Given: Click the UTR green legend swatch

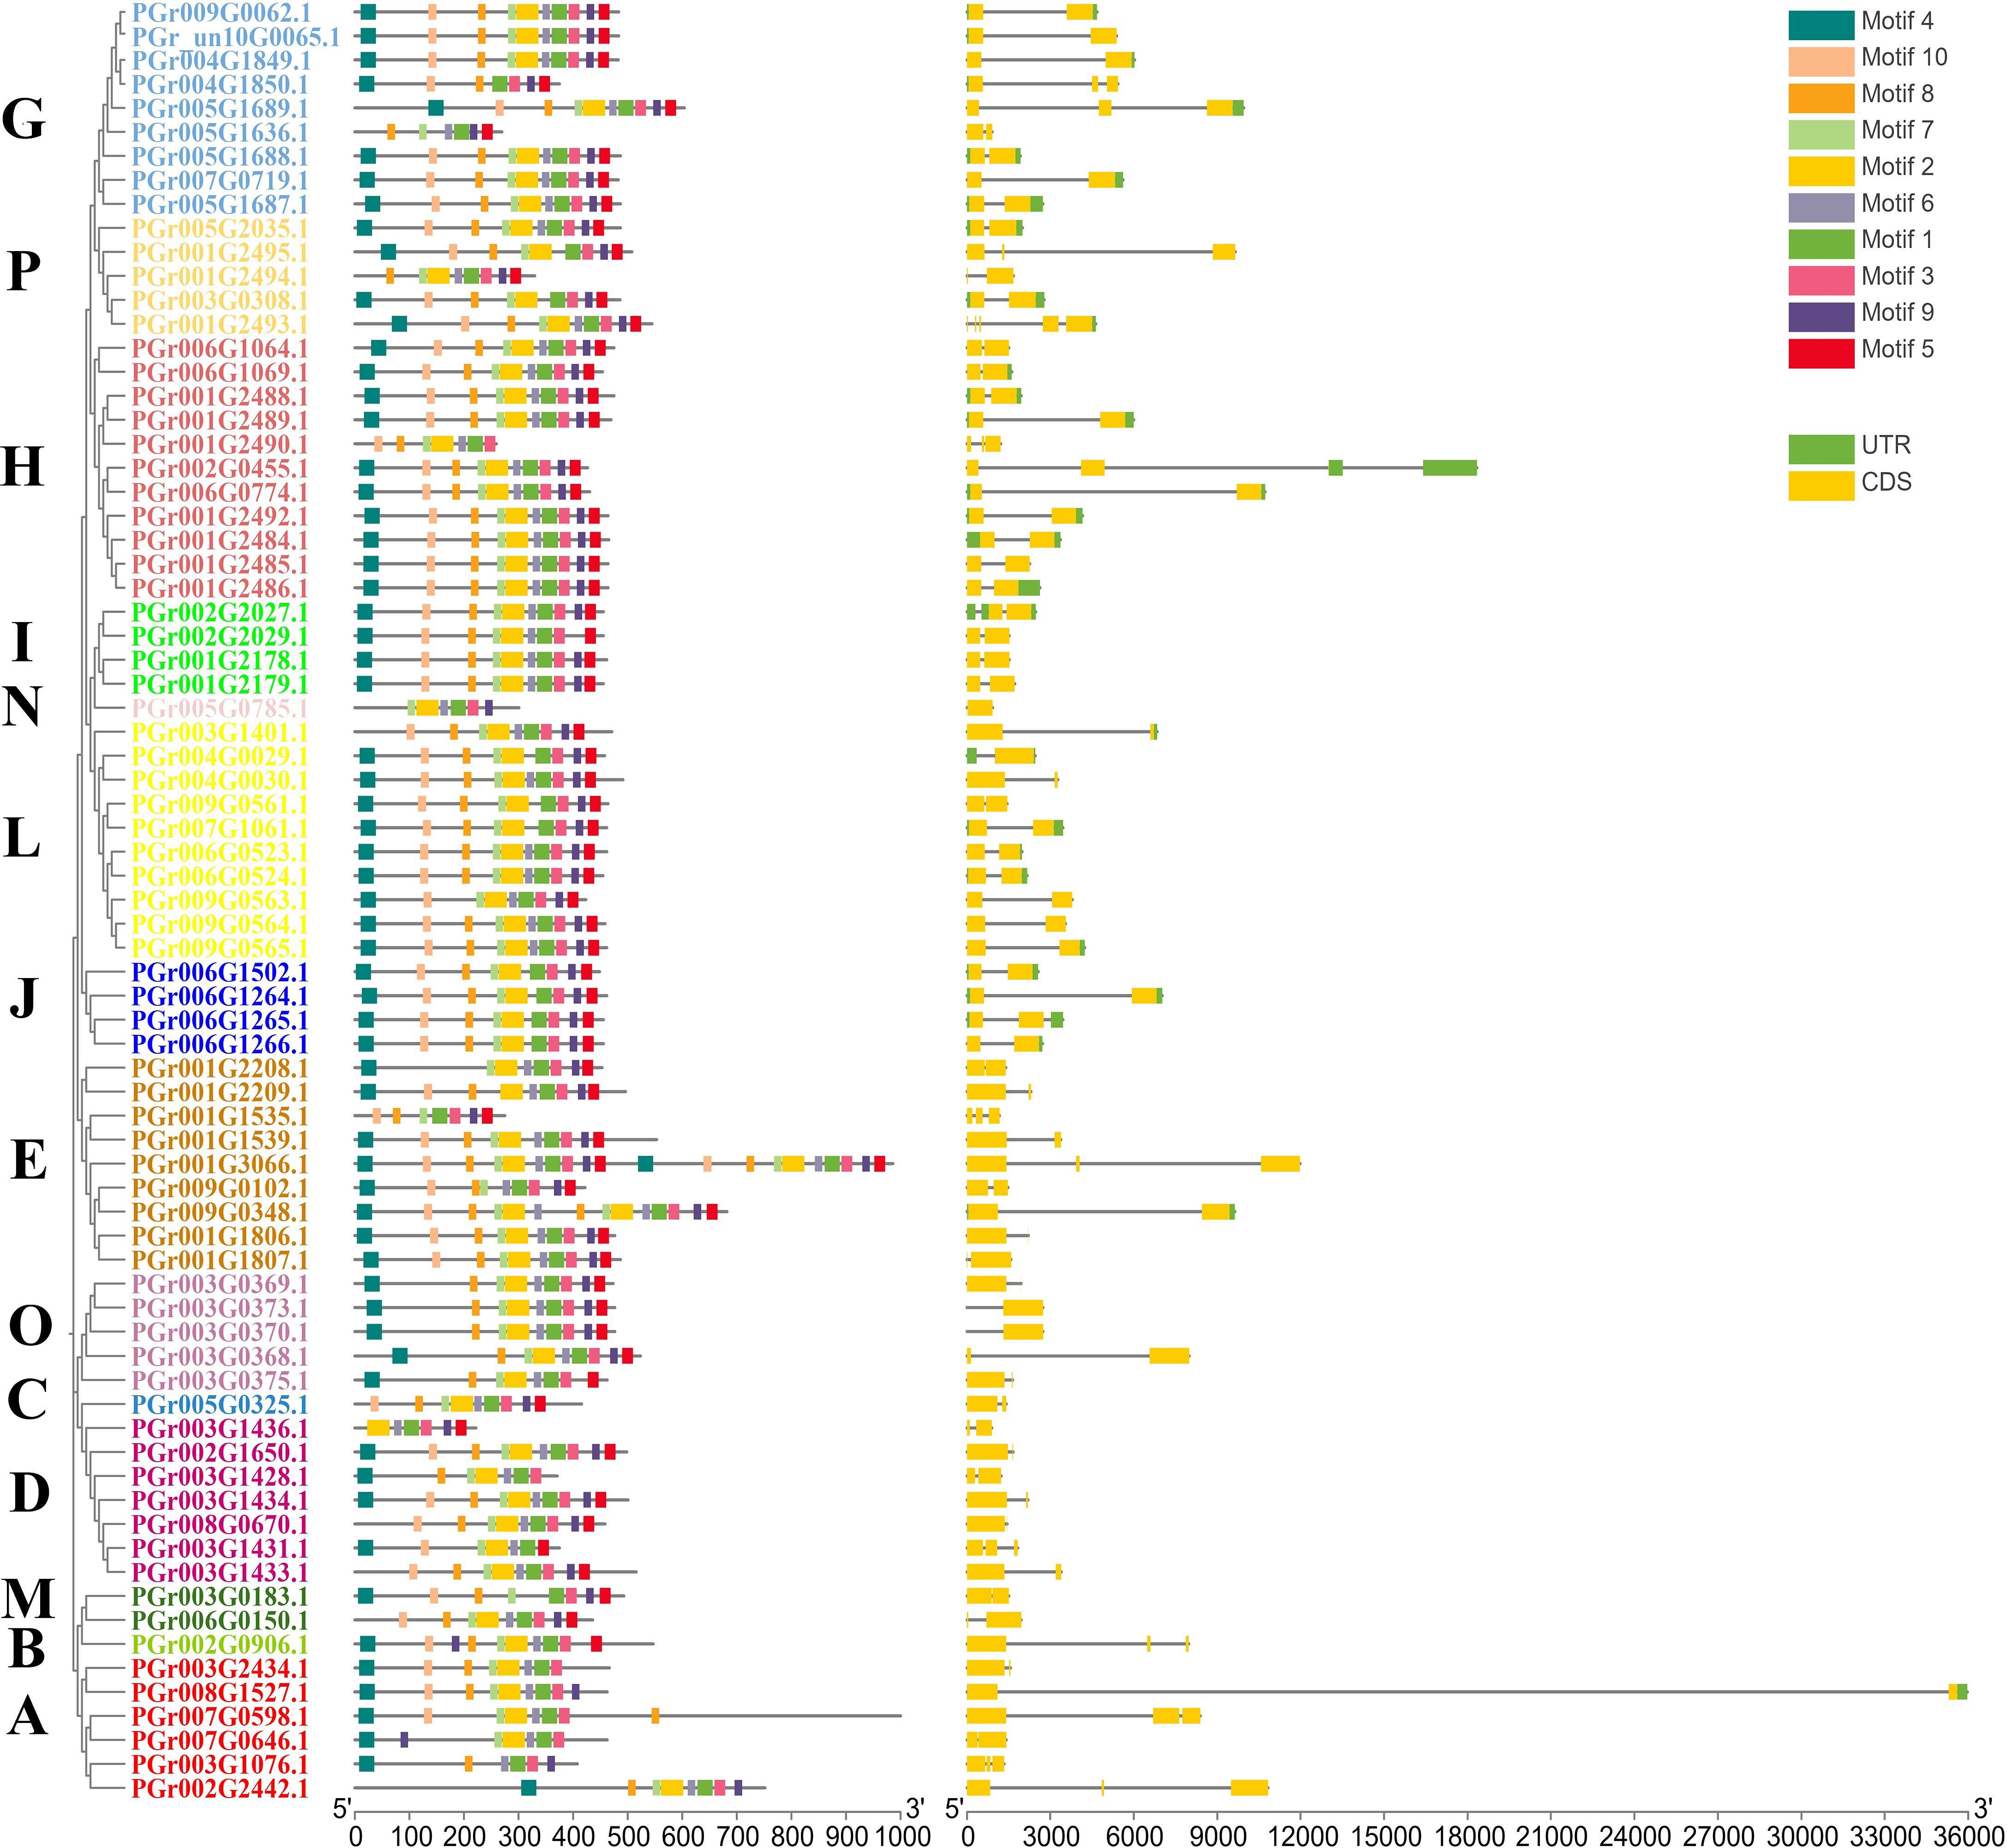Looking at the screenshot, I should pos(1821,449).
